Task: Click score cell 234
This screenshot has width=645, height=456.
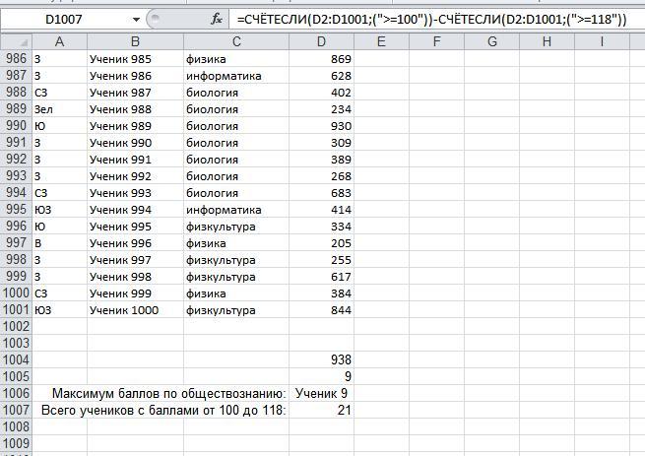Action: [321, 109]
